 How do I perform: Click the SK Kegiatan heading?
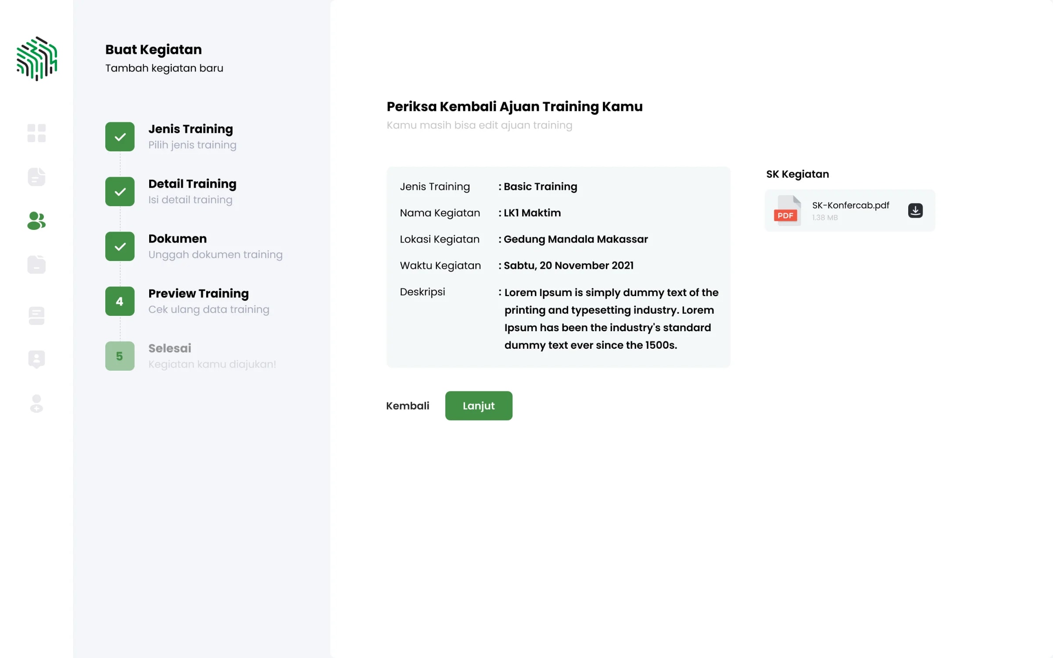(x=797, y=174)
